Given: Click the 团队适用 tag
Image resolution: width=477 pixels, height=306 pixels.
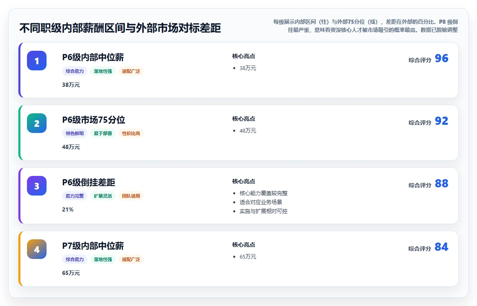Looking at the screenshot, I should [x=131, y=196].
